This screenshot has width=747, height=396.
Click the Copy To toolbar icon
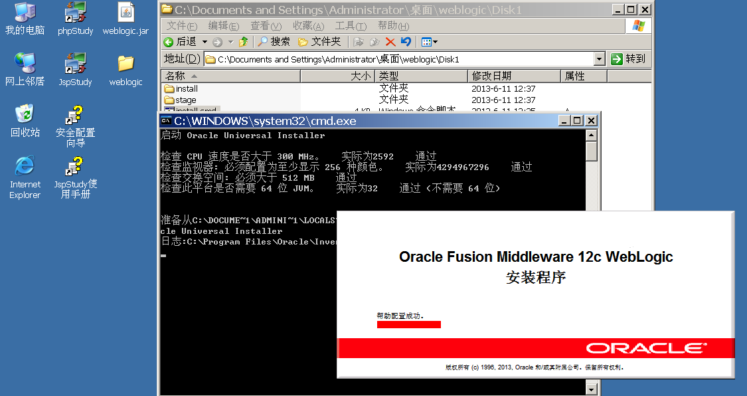(374, 42)
